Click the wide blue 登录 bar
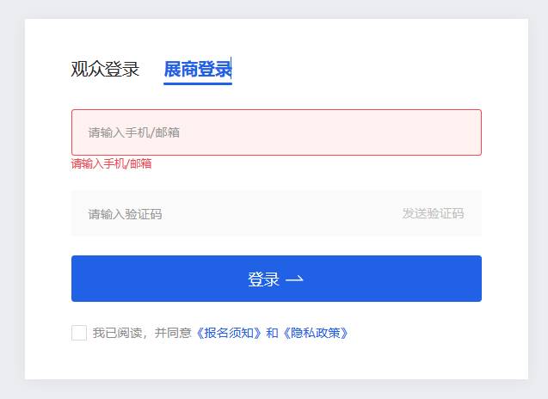 point(276,279)
